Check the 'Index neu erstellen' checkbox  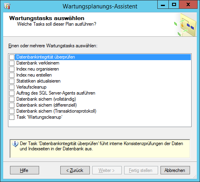pyautogui.click(x=12, y=75)
